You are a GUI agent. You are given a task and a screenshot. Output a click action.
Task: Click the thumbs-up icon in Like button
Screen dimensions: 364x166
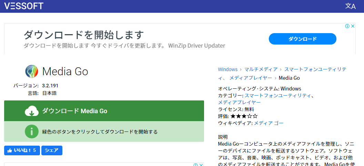[x=10, y=150]
